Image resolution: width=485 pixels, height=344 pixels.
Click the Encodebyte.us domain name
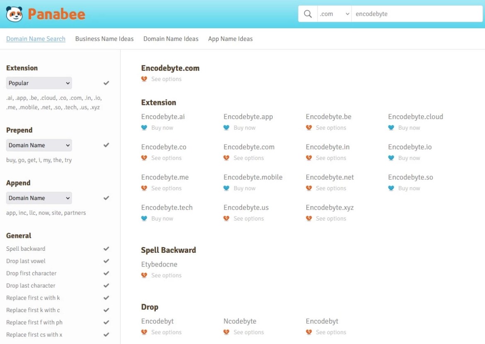coord(246,208)
